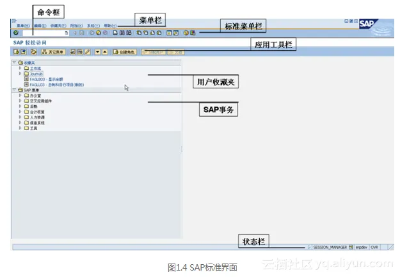The image size is (400, 277).
Task: Click SESSION_MANAGER in status bar
Action: click(330, 247)
